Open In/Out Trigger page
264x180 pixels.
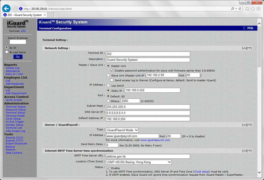(15, 122)
